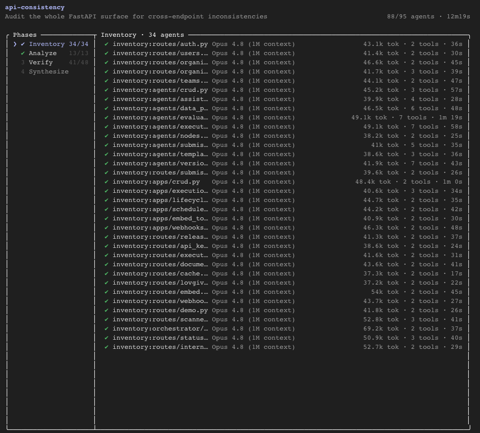
Task: Click the checkmark for inventory:agents/assist row
Action: pyautogui.click(x=107, y=99)
